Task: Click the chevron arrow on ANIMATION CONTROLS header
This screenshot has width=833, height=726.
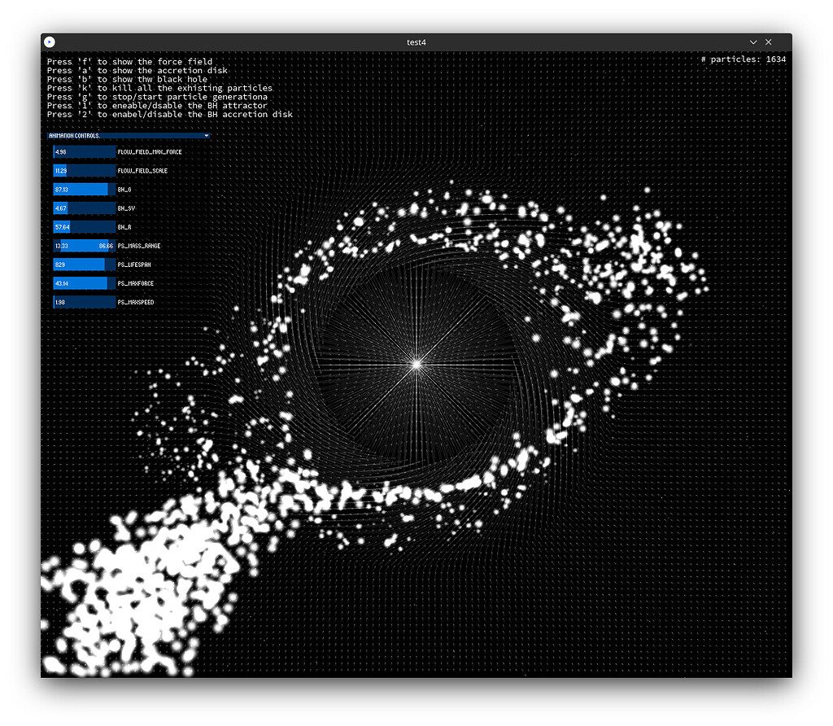Action: (207, 136)
